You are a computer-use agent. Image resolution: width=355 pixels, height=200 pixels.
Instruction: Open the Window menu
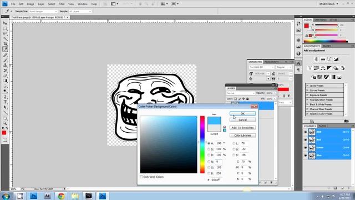tap(83, 4)
